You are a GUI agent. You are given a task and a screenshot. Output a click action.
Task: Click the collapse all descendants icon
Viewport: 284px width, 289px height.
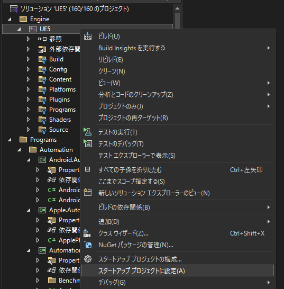87,169
